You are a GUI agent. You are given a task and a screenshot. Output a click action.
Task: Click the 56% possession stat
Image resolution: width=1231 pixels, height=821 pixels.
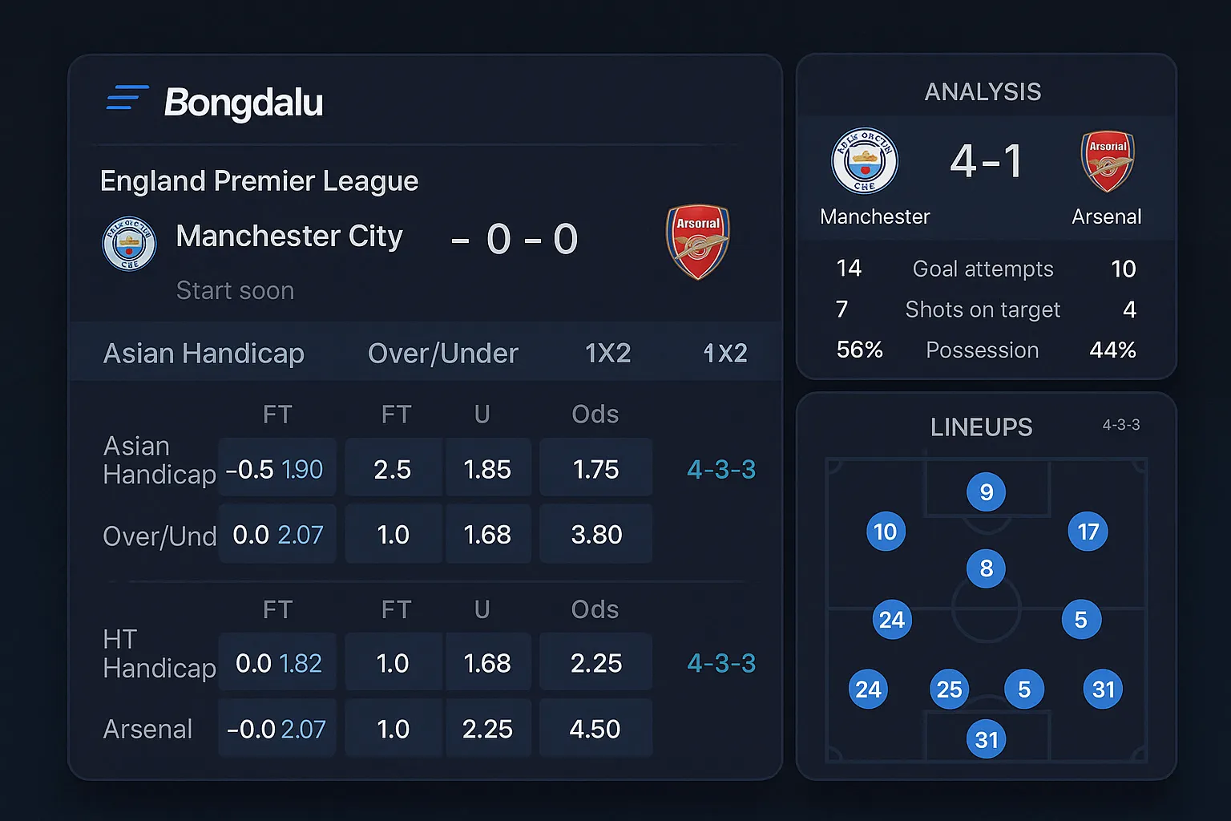[859, 350]
